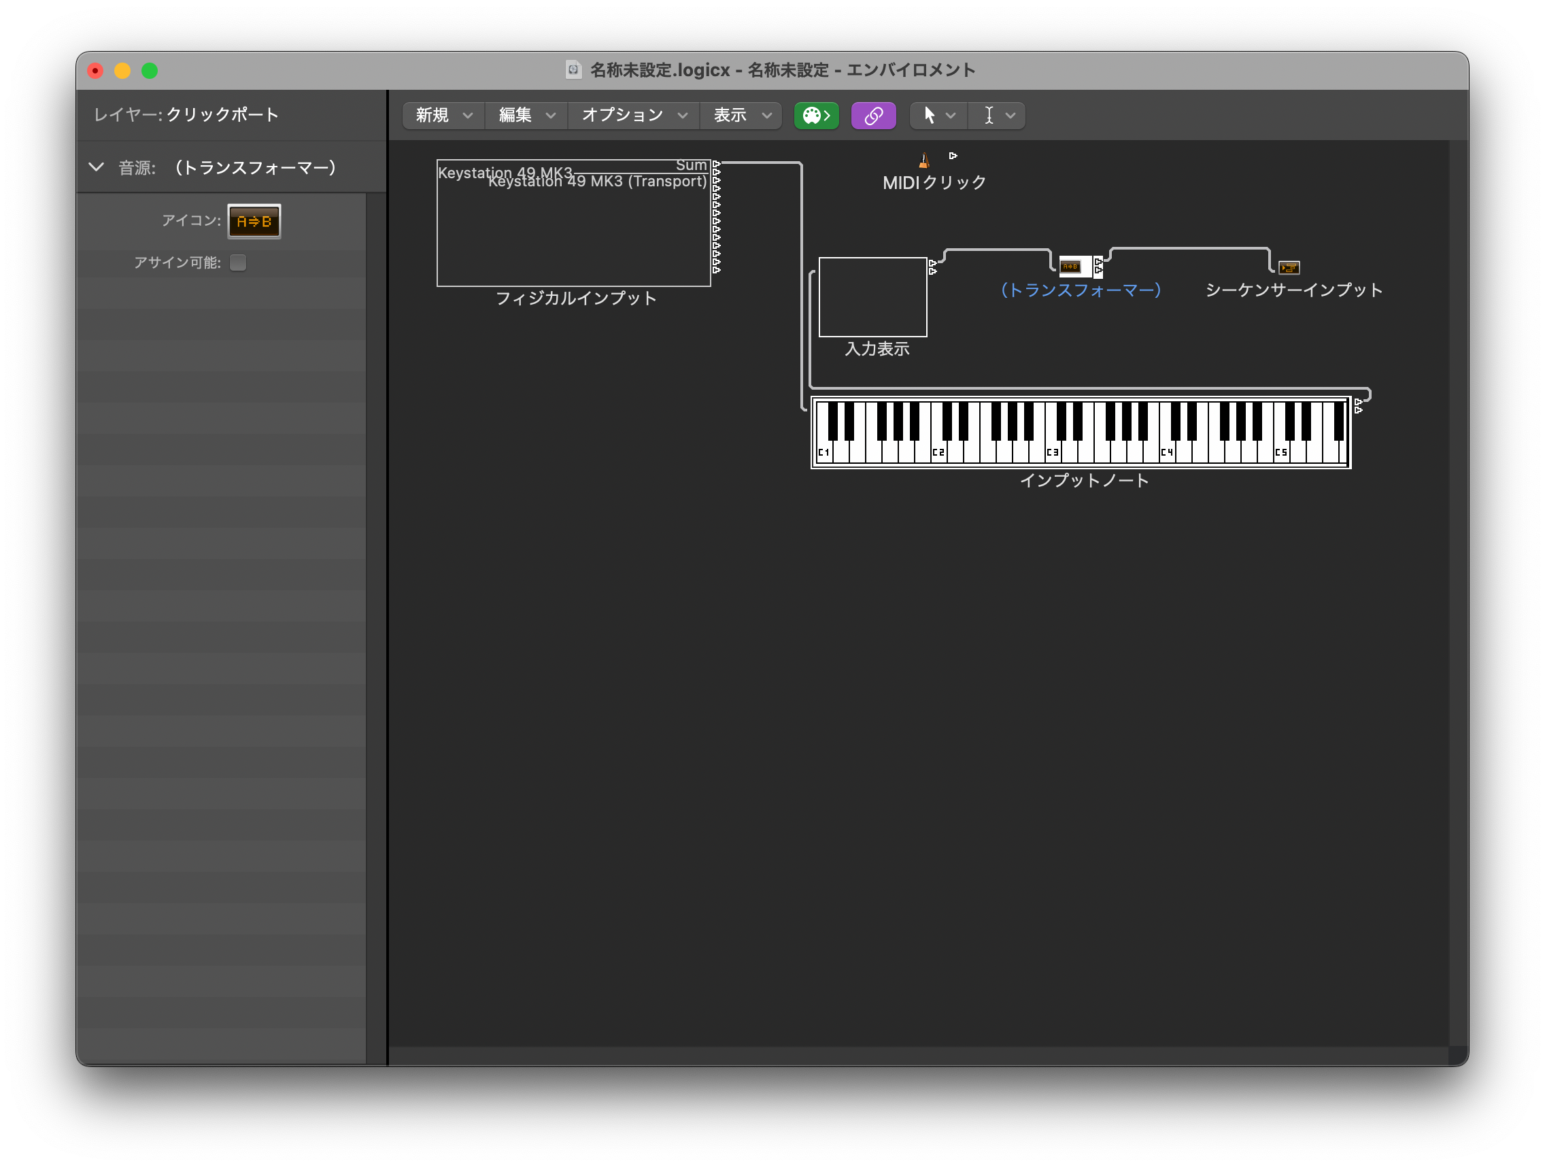Open the 編集 dropdown menu
This screenshot has width=1545, height=1167.
click(526, 115)
